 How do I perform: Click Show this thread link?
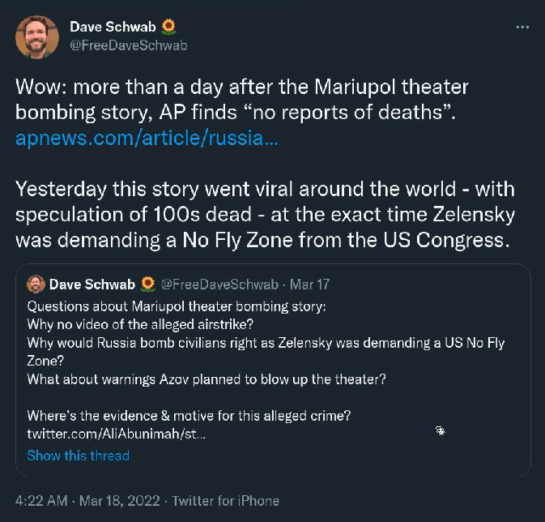pyautogui.click(x=79, y=456)
